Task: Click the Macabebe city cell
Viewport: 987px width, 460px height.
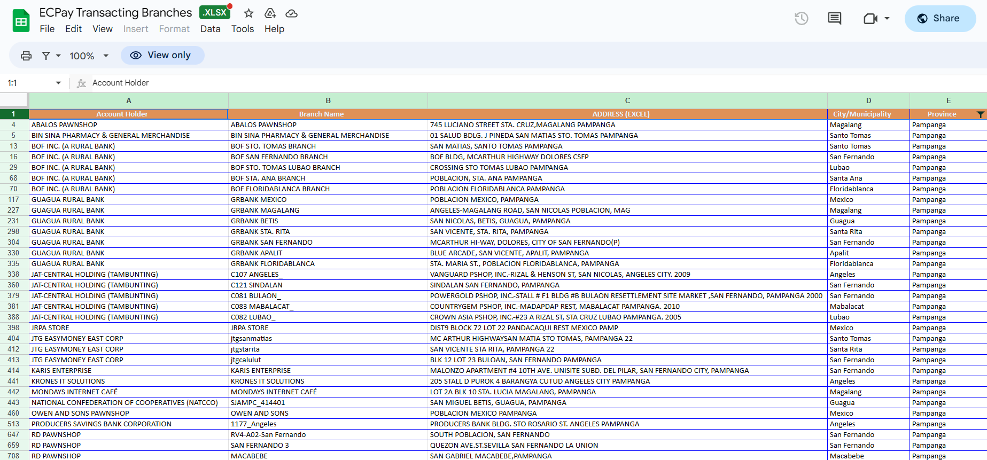Action: click(x=868, y=456)
